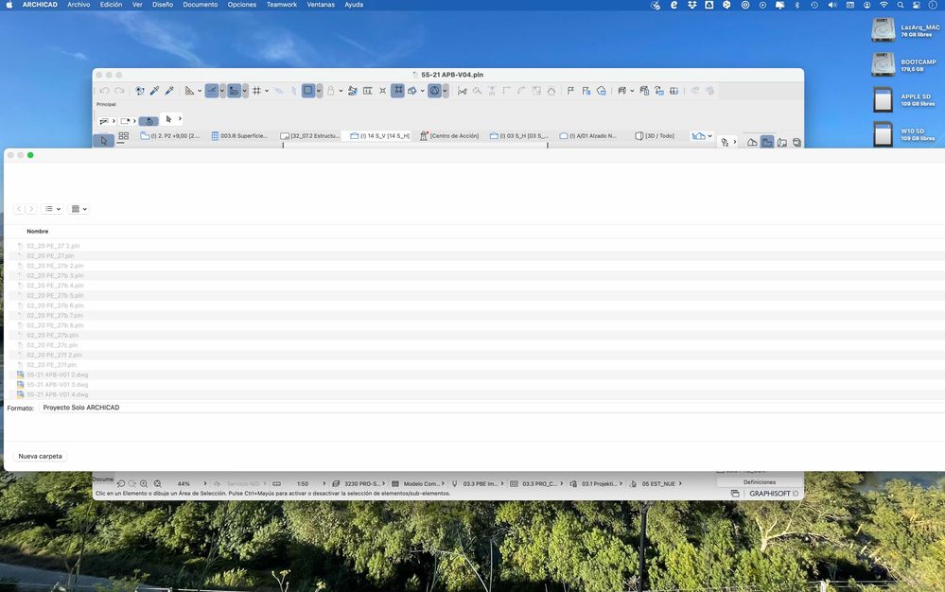This screenshot has height=592, width=945.
Task: Select the Pick Up Parameters eyedropper
Action: 154,91
